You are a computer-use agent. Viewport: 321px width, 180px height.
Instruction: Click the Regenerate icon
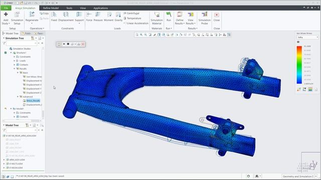click(x=32, y=14)
